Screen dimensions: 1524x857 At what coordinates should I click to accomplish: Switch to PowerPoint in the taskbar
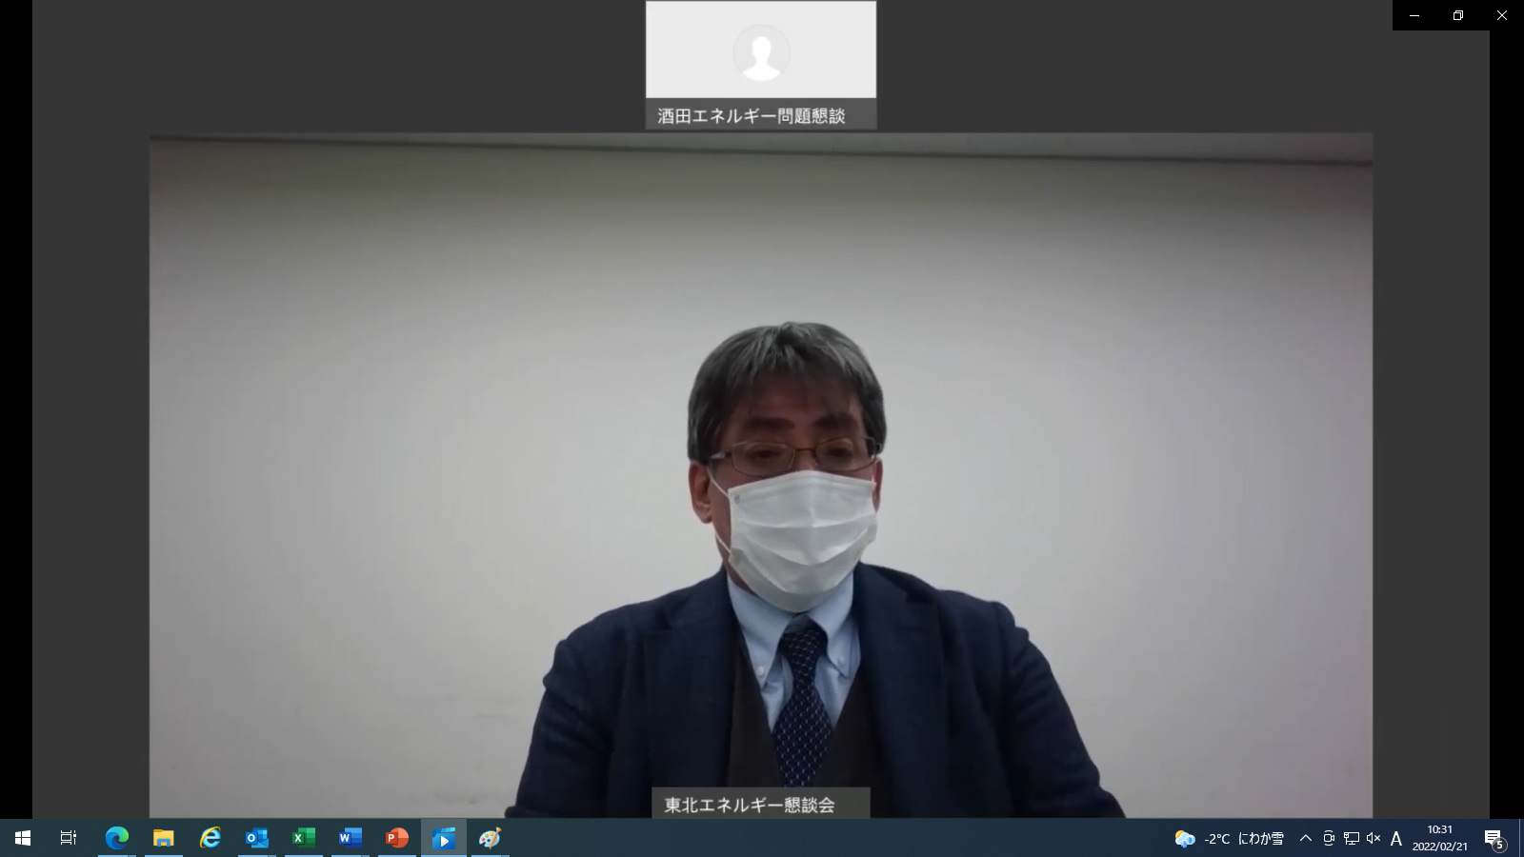[396, 838]
